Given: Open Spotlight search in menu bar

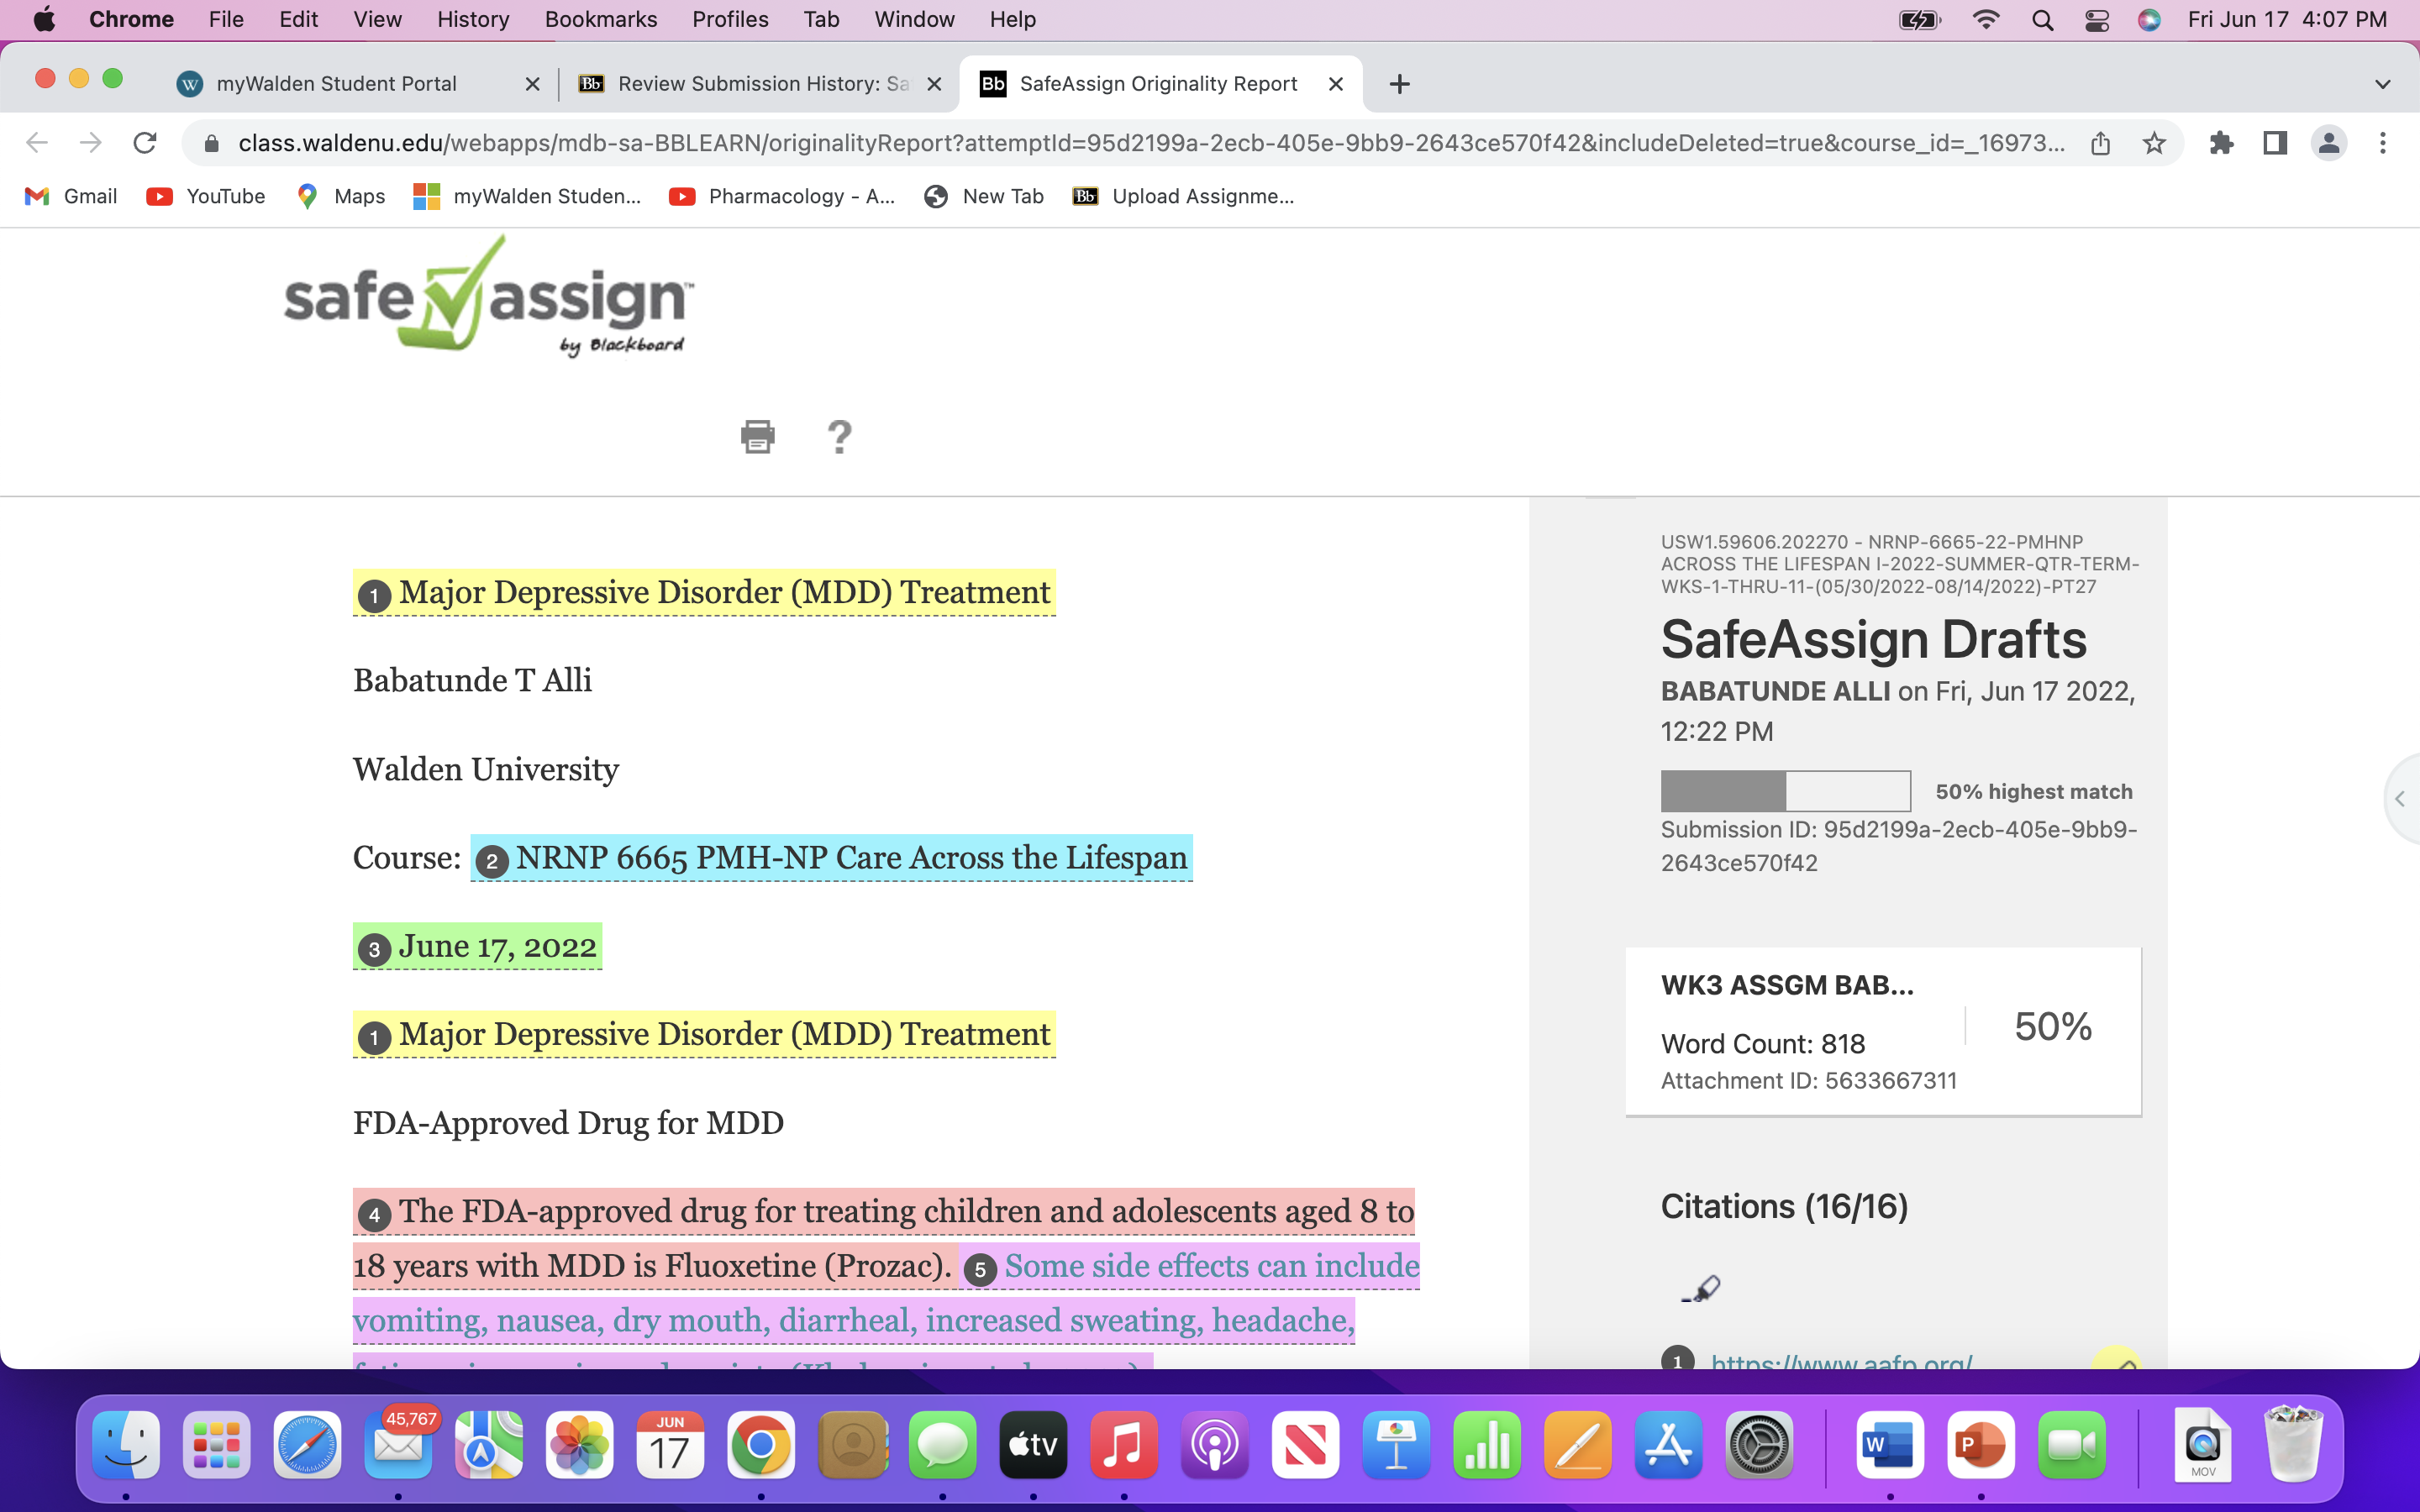Looking at the screenshot, I should coord(2043,20).
